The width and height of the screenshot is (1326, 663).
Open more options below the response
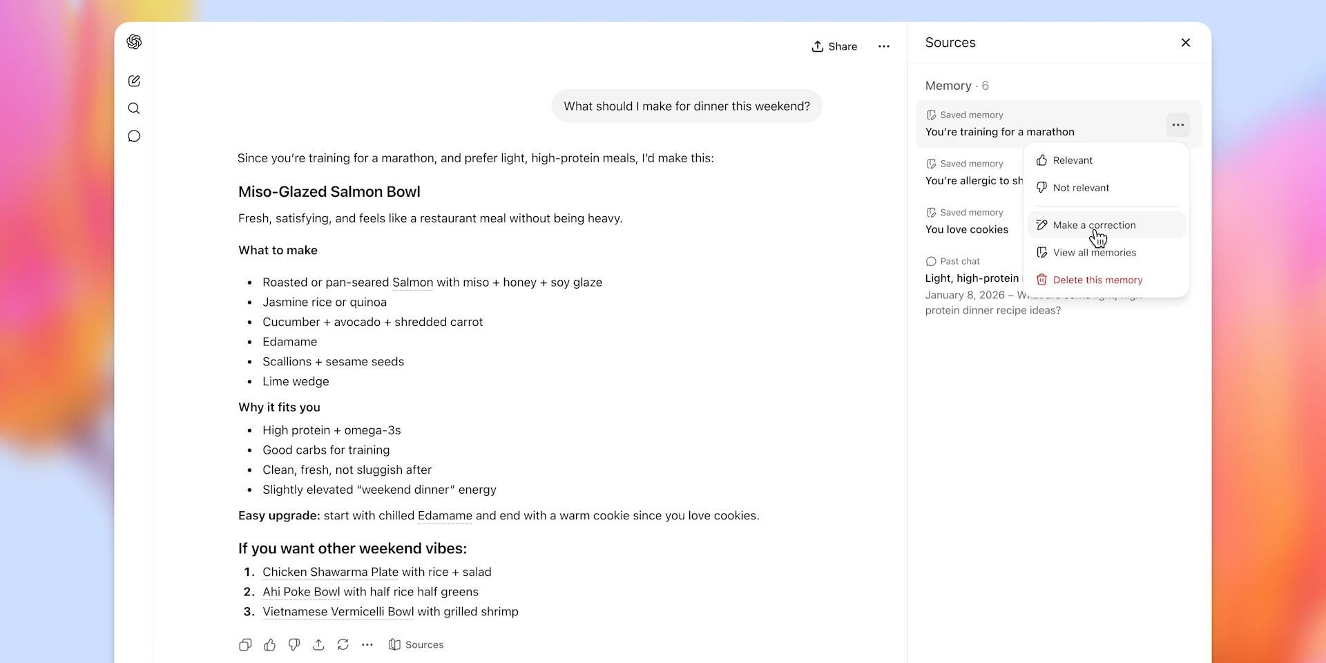click(367, 644)
